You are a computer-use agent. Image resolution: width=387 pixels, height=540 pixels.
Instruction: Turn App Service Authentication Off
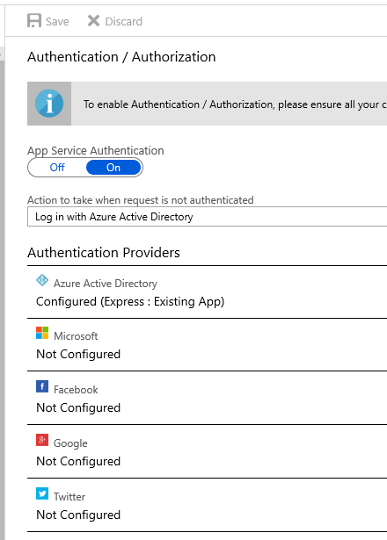click(57, 168)
